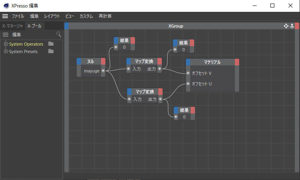Viewport: 300px width, 180px height.
Task: Click the オフセット U label
Action: [202, 84]
